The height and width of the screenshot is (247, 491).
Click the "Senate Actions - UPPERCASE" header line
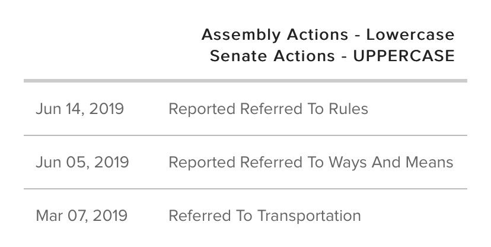click(x=332, y=56)
